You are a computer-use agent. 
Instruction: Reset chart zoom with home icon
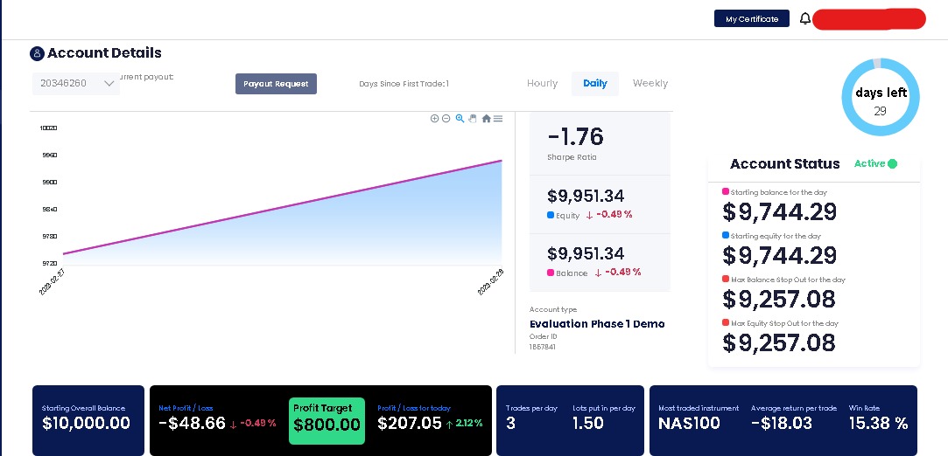486,118
